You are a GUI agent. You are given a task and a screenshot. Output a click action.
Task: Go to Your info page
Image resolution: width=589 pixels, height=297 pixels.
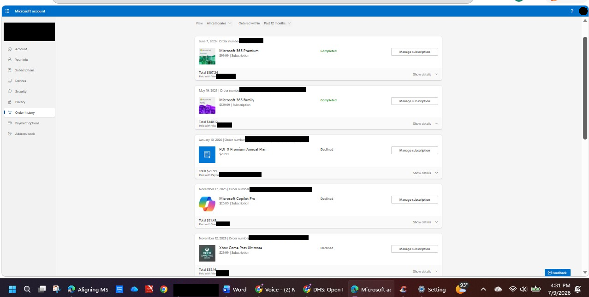[21, 59]
